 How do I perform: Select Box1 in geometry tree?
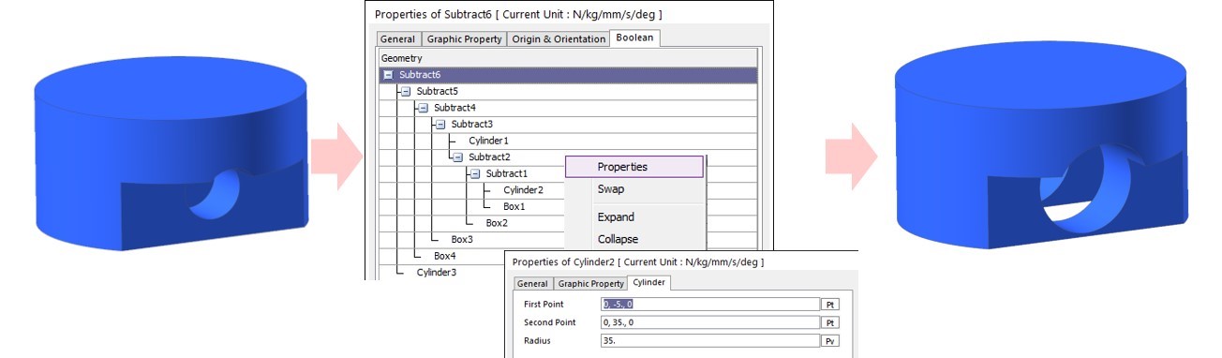pyautogui.click(x=514, y=206)
